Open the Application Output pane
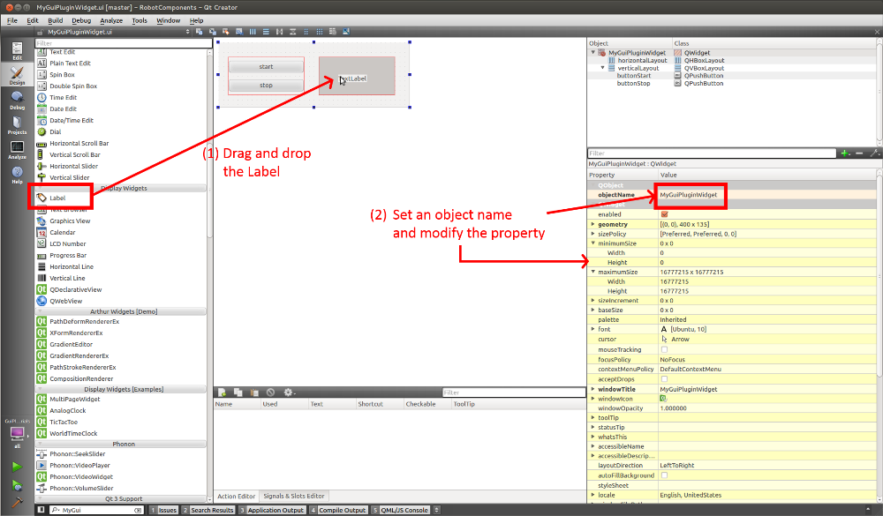 (x=271, y=510)
